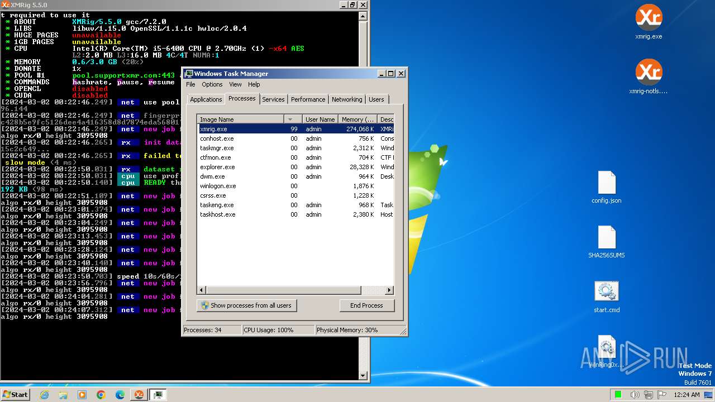Select the winlogon.exe process row
Screen dimensions: 715x402
pos(296,186)
